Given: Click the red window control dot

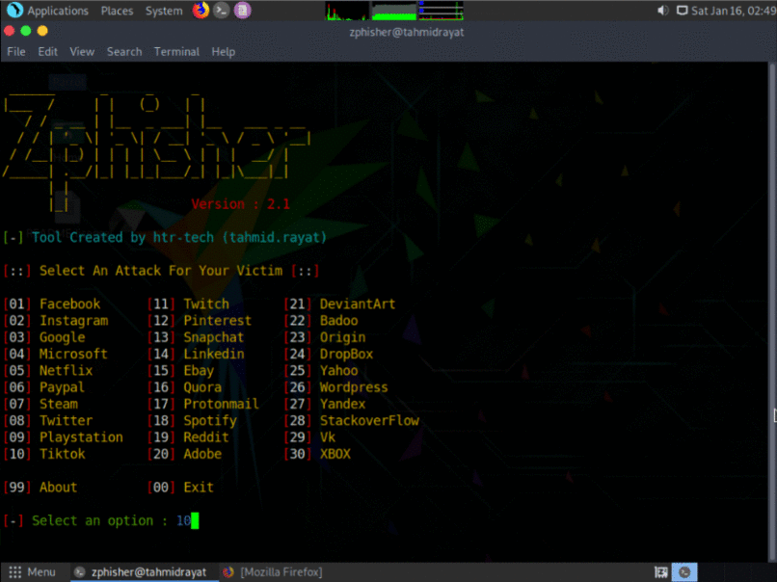Looking at the screenshot, I should click(9, 31).
